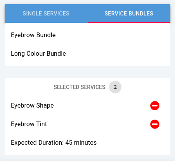Click the Eyebrow Tint selected row
This screenshot has width=175, height=161.
pyautogui.click(x=87, y=124)
